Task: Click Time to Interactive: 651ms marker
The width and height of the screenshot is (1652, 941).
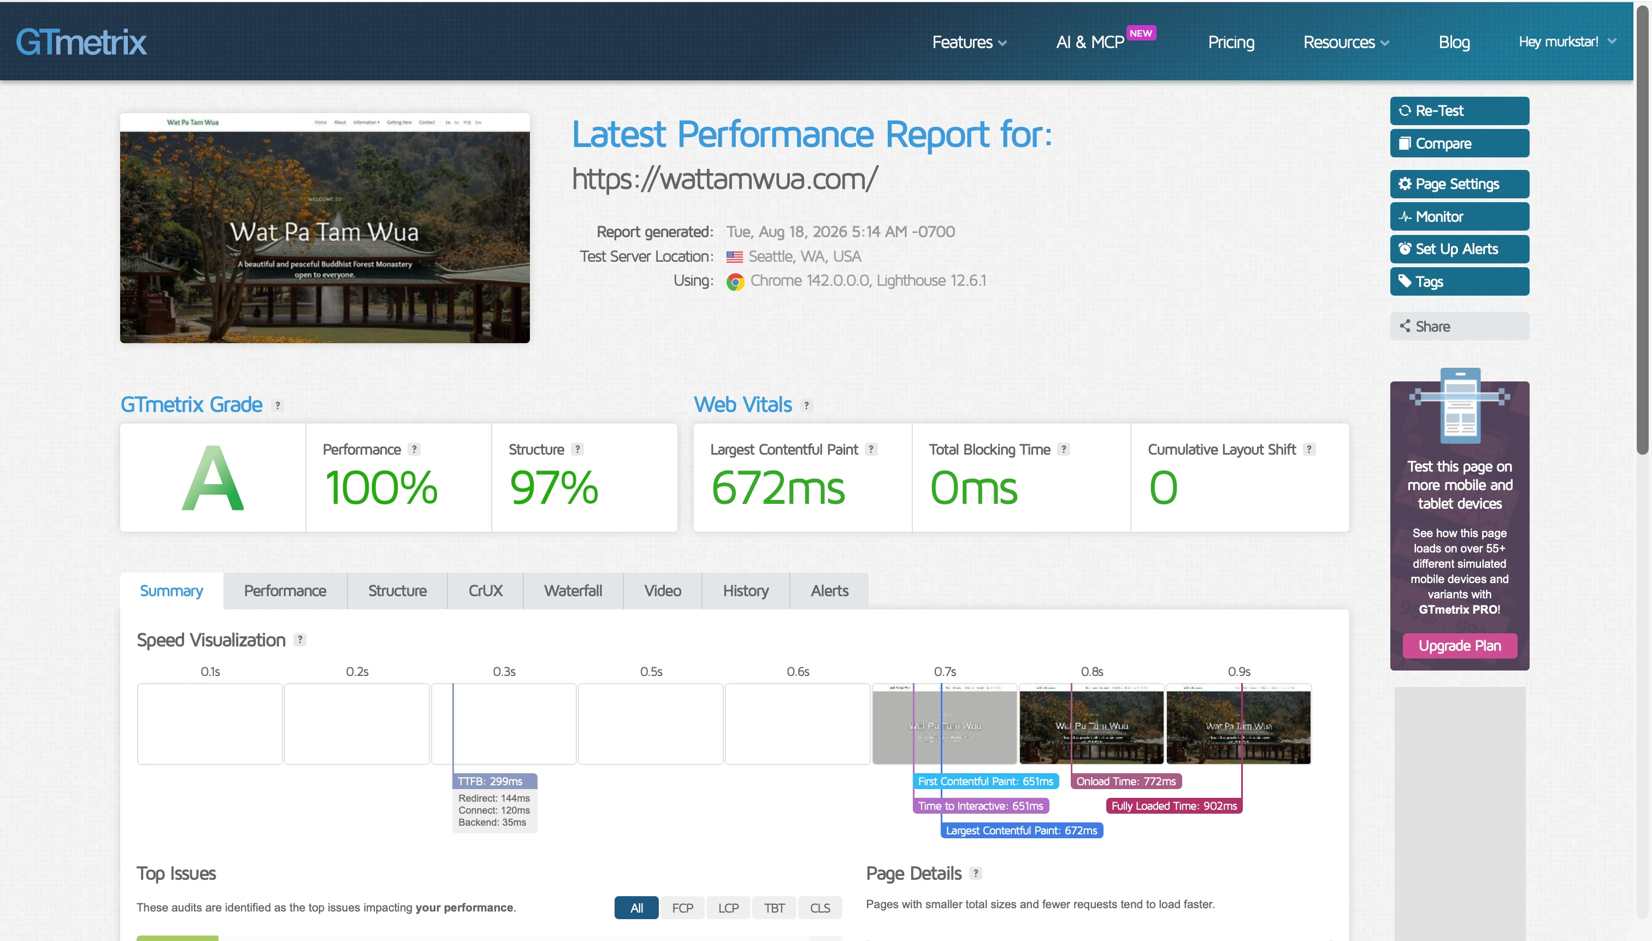Action: point(981,806)
